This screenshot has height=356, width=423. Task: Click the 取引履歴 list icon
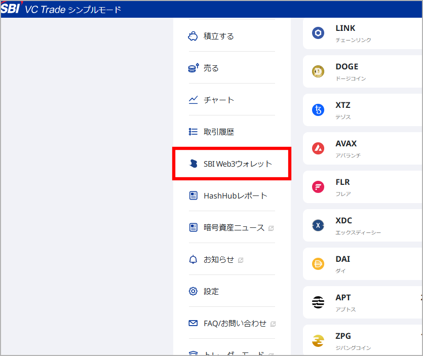193,132
